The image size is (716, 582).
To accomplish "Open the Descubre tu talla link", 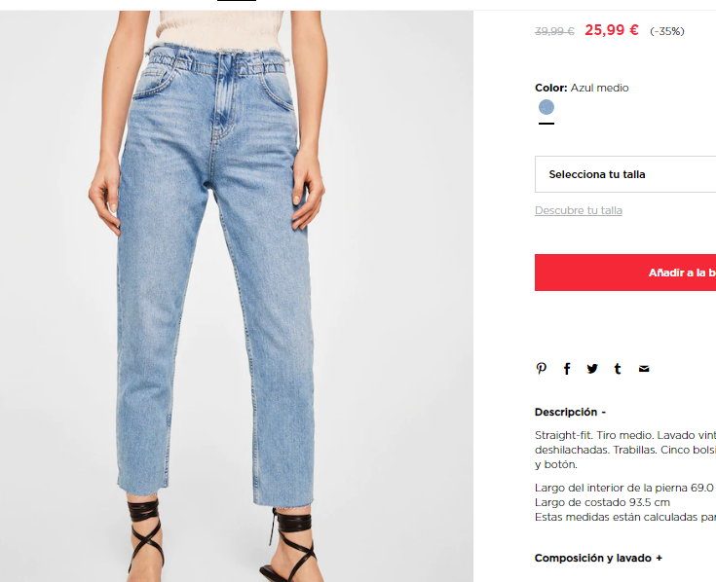I will point(579,210).
